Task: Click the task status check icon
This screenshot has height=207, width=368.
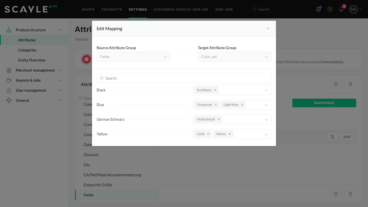Action: [318, 9]
